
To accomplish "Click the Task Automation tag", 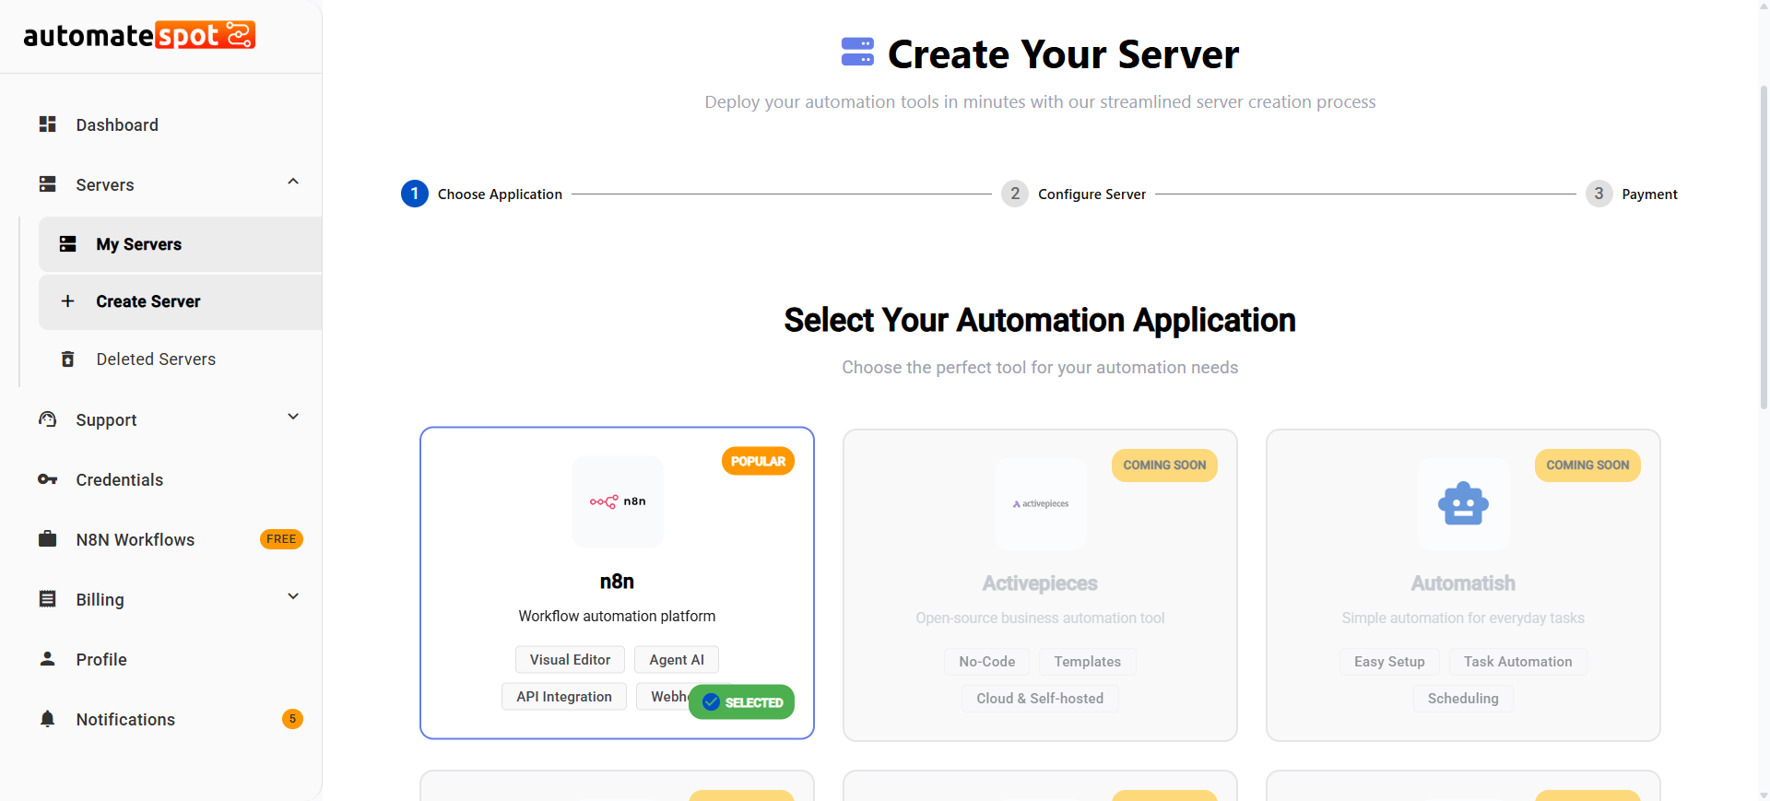I will pyautogui.click(x=1518, y=662).
